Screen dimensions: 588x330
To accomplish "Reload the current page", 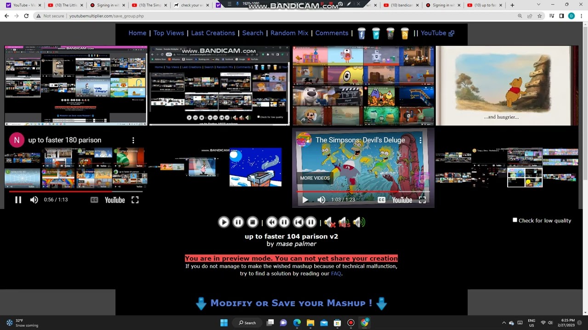I will pos(26,16).
